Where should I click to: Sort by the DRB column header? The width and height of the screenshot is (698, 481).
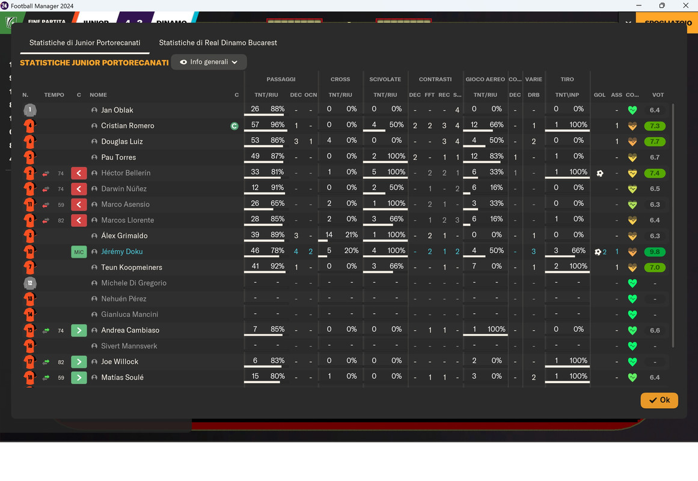[533, 95]
